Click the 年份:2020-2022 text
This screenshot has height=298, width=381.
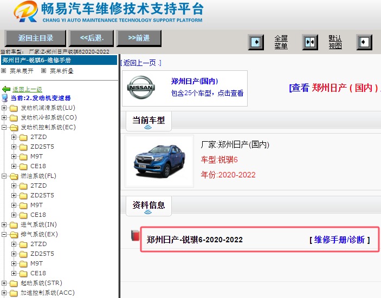click(228, 175)
